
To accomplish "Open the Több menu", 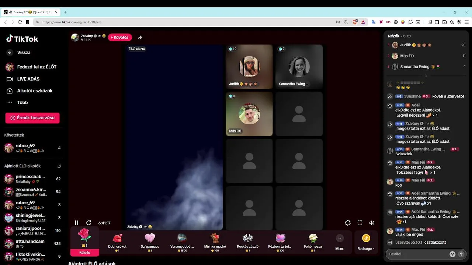I will click(18, 102).
